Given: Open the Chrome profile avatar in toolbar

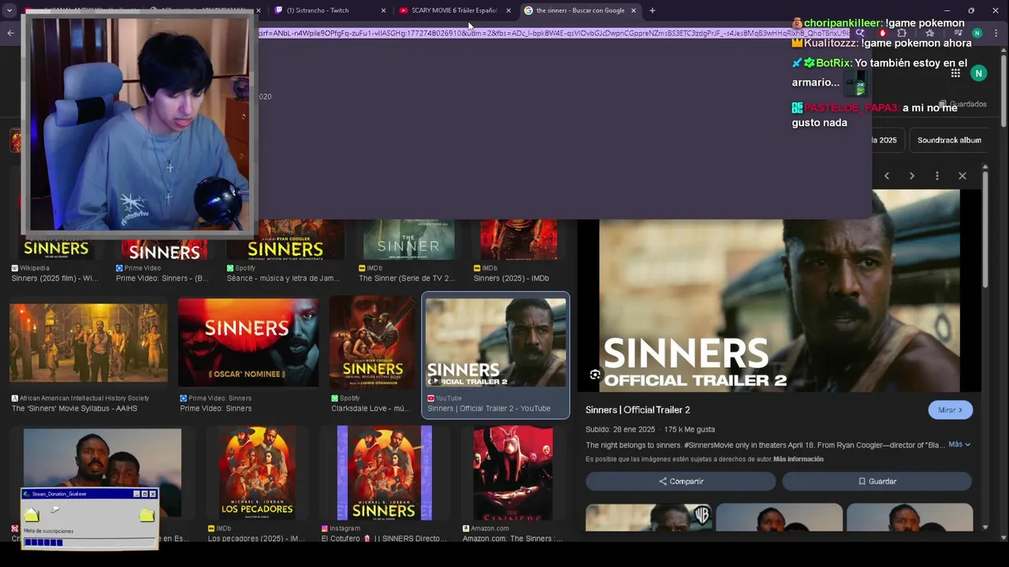Looking at the screenshot, I should [x=977, y=33].
